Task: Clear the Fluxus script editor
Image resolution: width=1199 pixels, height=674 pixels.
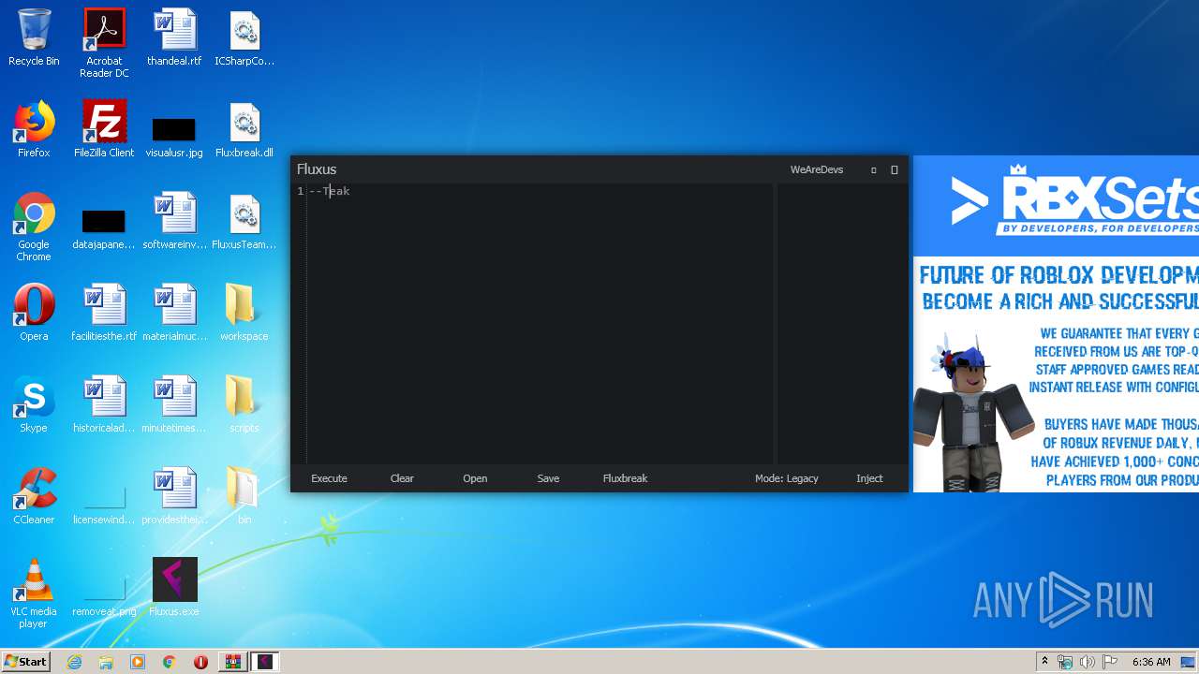Action: pos(402,478)
